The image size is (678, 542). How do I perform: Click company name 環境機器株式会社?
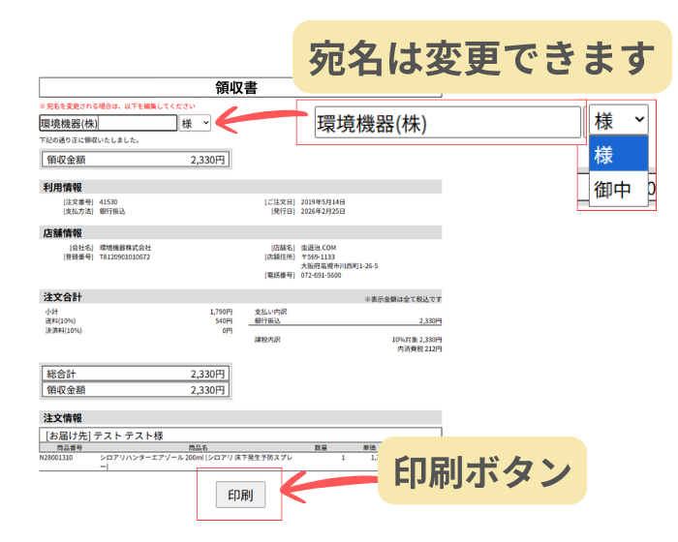point(125,248)
